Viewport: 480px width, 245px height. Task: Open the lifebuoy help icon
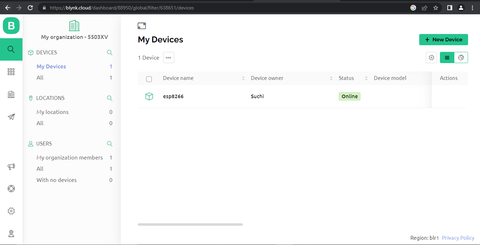[x=11, y=189]
